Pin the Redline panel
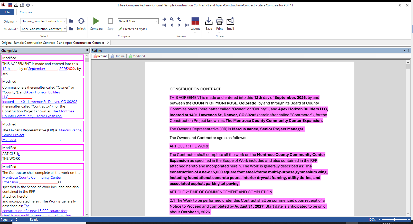This screenshot has width=413, height=224. 408,50
